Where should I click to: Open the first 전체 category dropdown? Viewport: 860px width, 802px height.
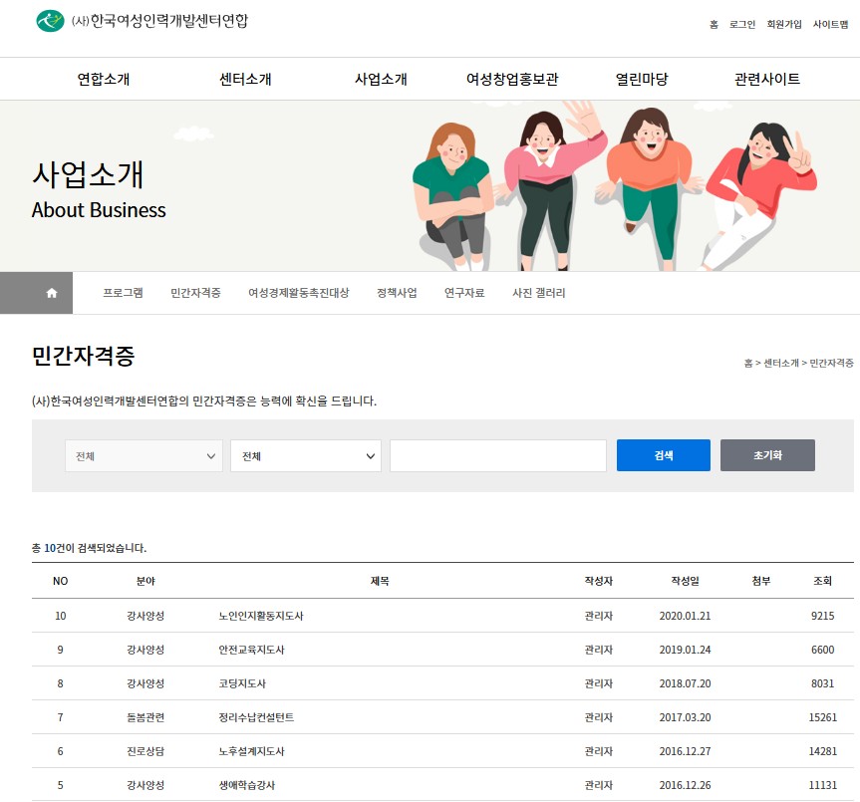pos(143,455)
